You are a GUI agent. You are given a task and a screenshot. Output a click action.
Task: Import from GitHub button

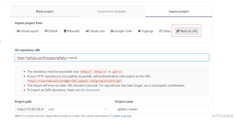point(51,31)
